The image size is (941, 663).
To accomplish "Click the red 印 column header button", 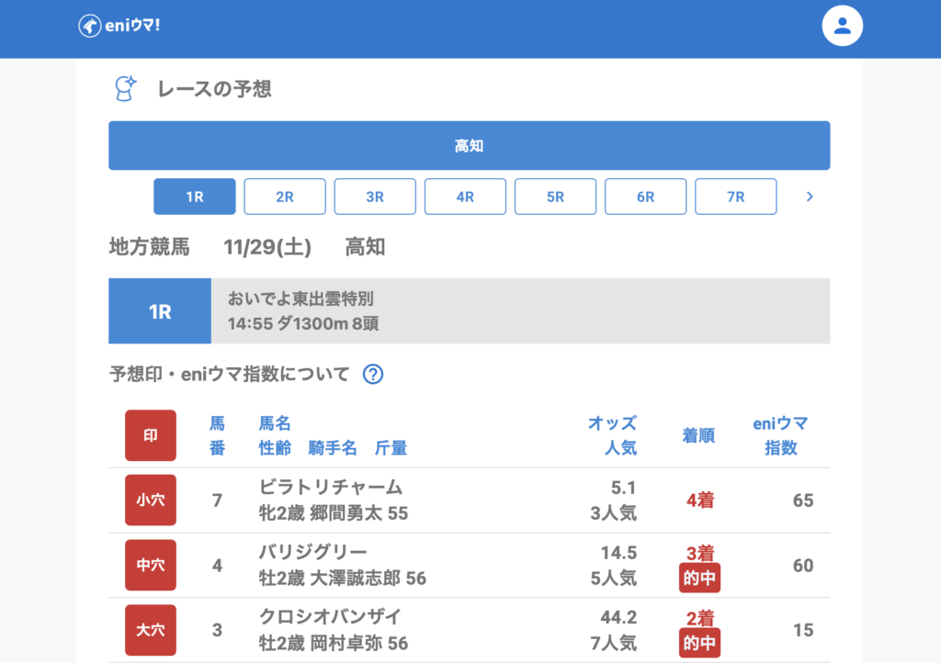I will [150, 435].
